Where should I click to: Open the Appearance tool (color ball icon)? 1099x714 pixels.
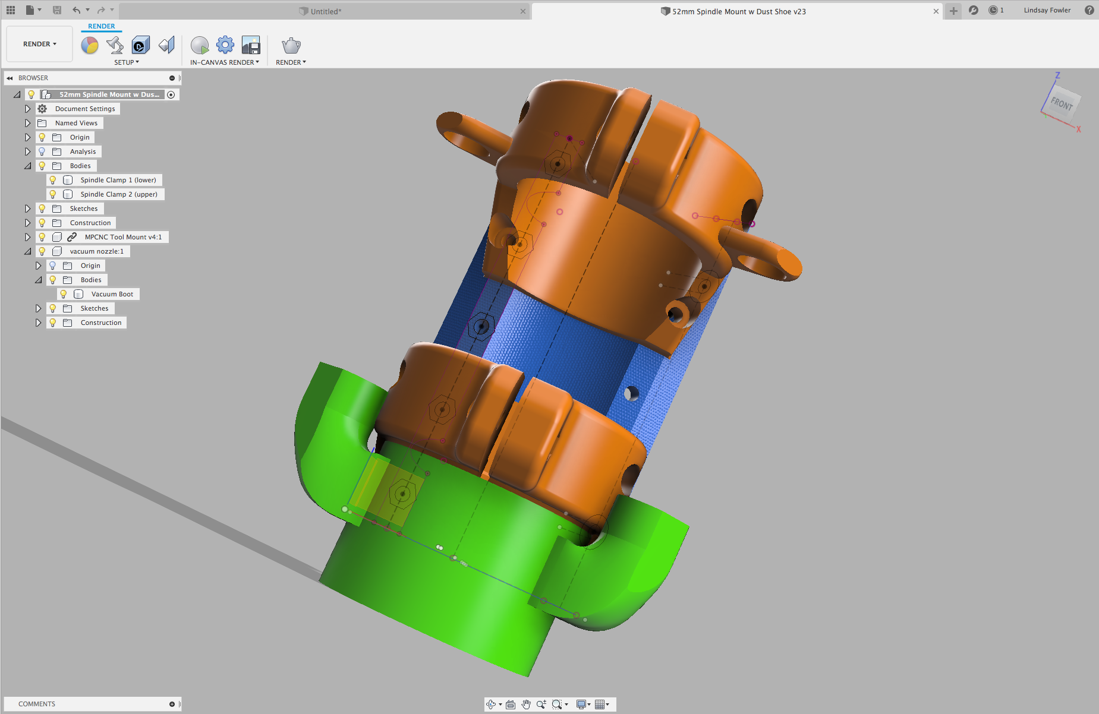tap(90, 45)
